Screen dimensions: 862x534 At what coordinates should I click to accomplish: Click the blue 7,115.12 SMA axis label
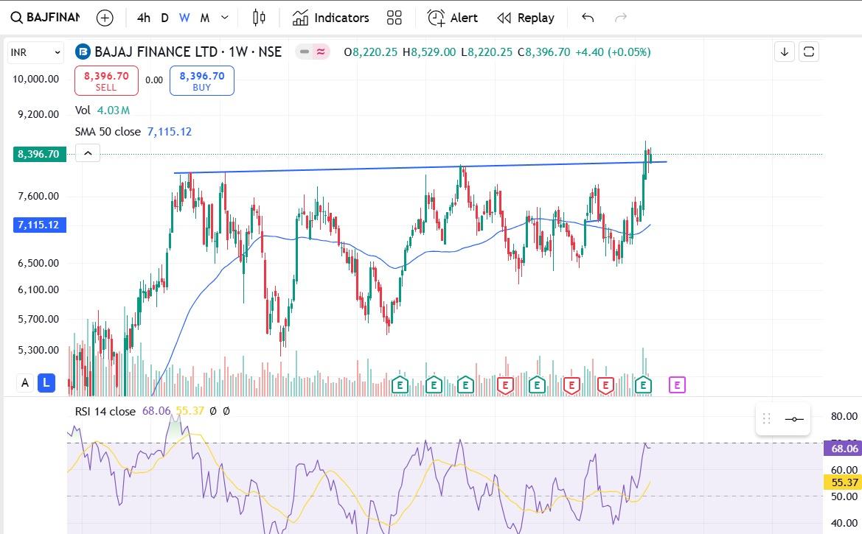38,225
